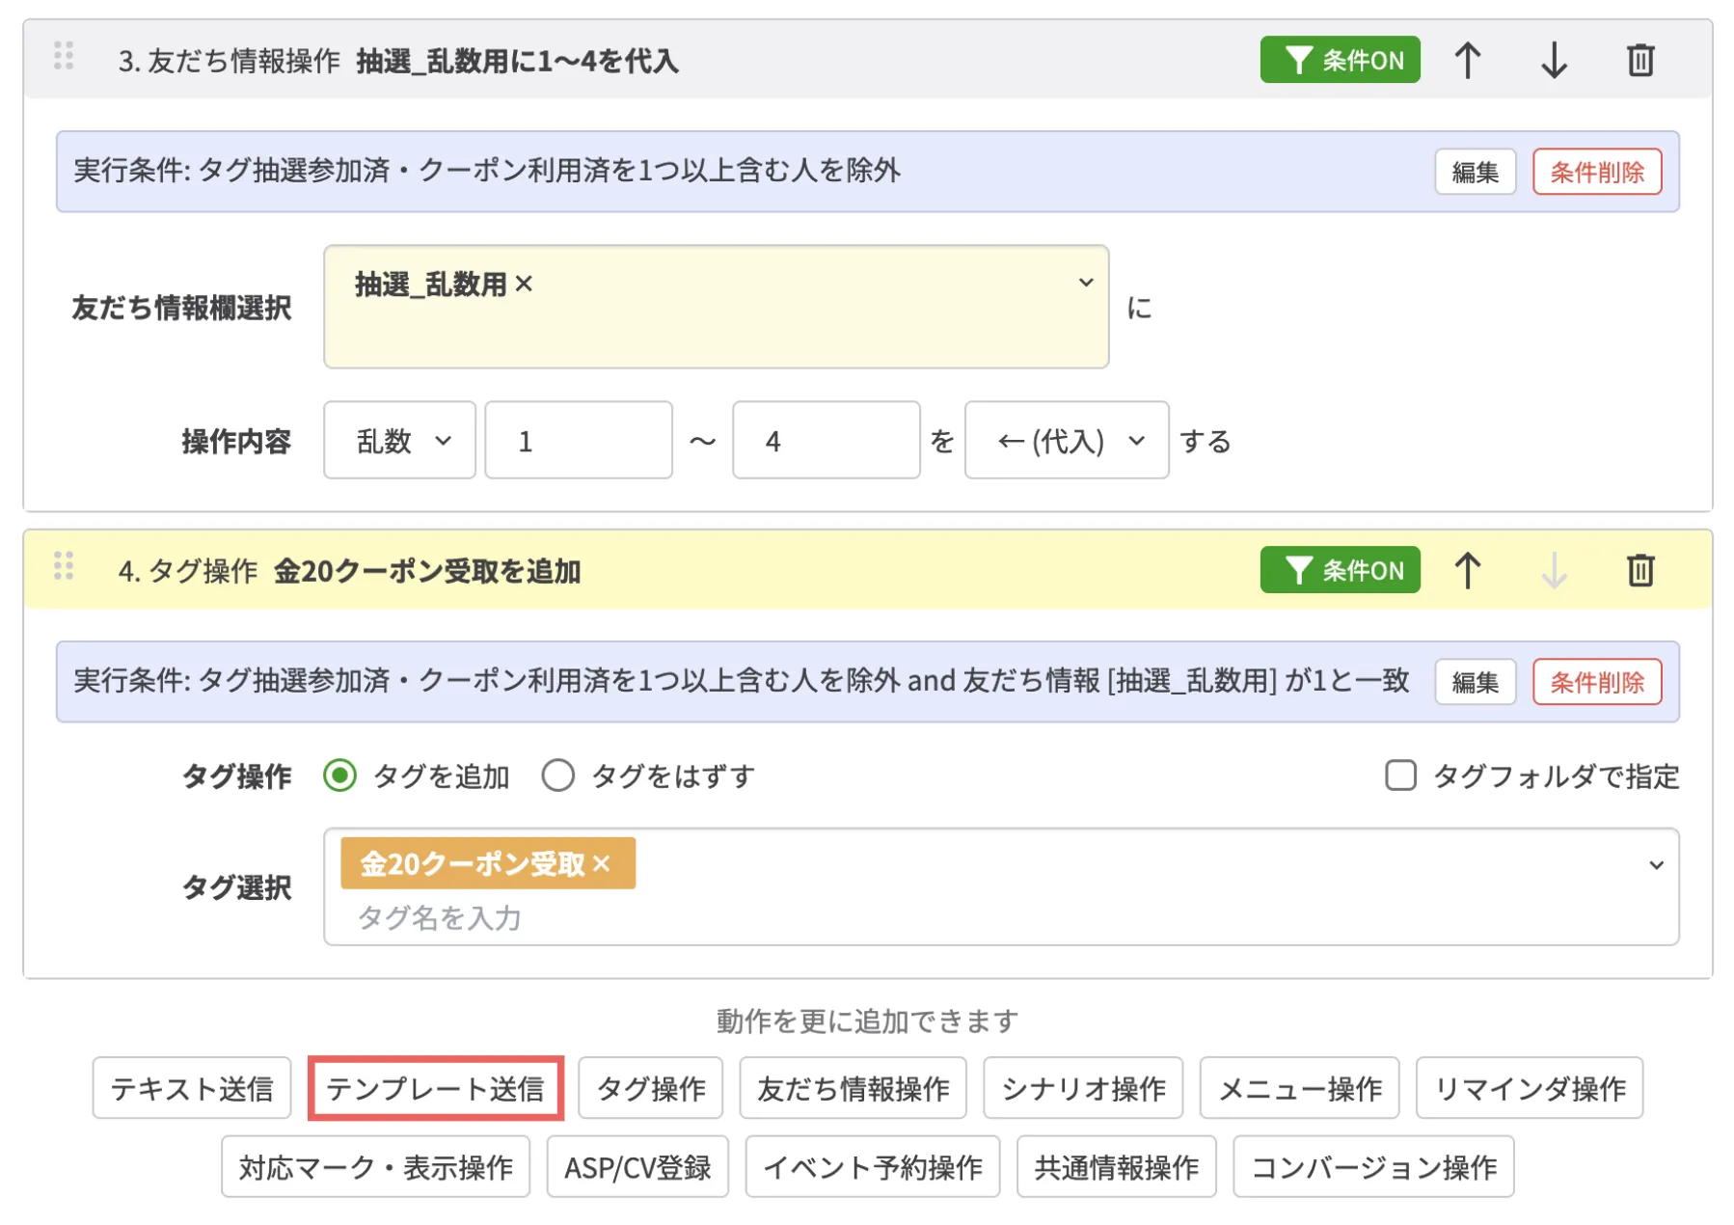The width and height of the screenshot is (1734, 1225).
Task: Add a 共通情報操作 action
Action: 1117,1167
